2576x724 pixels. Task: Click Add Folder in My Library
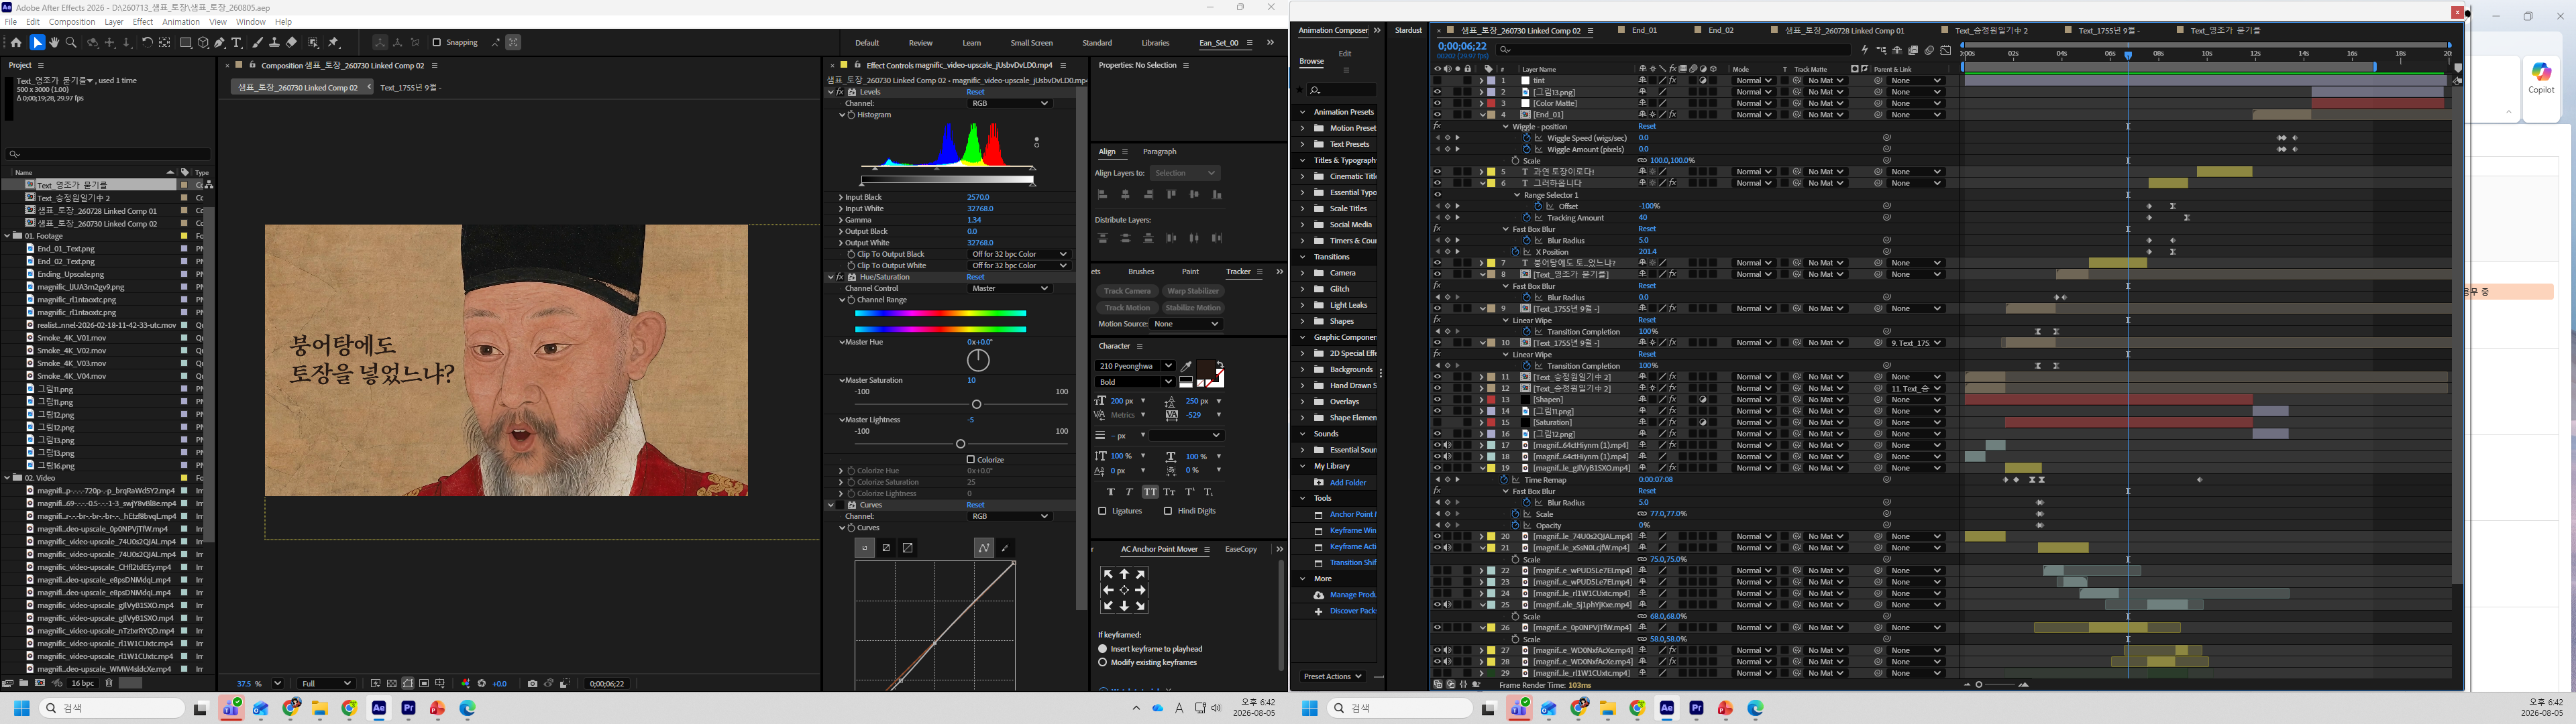pos(1347,483)
